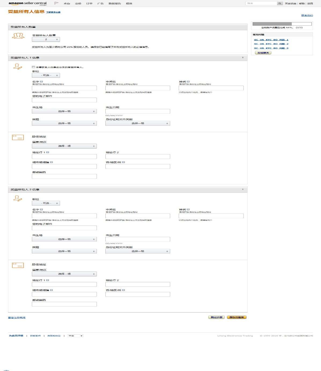
Task: Click the 保存并继续 button
Action: (x=237, y=317)
